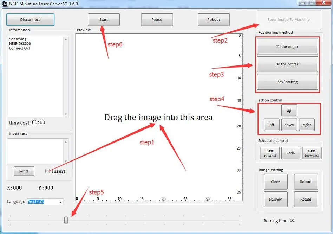Screen dimensions: 333x234
Task: Click Insert text box up scroll arrow
Action: pyautogui.click(x=66, y=142)
